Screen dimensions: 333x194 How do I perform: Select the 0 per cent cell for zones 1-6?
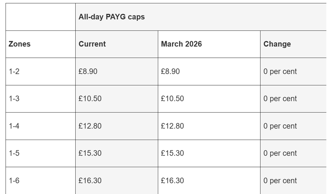(293, 180)
